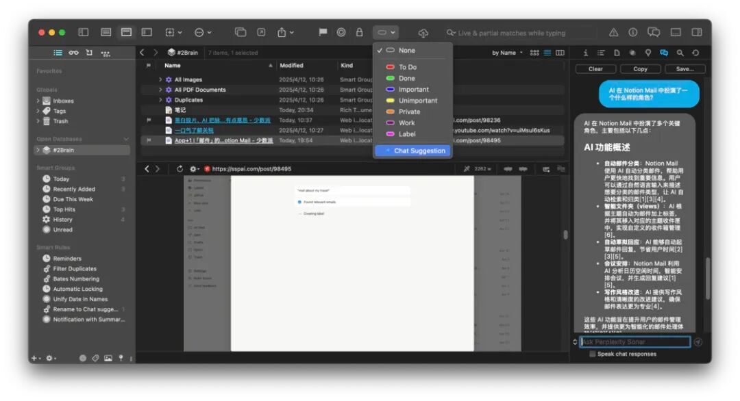The height and width of the screenshot is (401, 740).
Task: Toggle the left sidebar toolbar button
Action: [84, 32]
